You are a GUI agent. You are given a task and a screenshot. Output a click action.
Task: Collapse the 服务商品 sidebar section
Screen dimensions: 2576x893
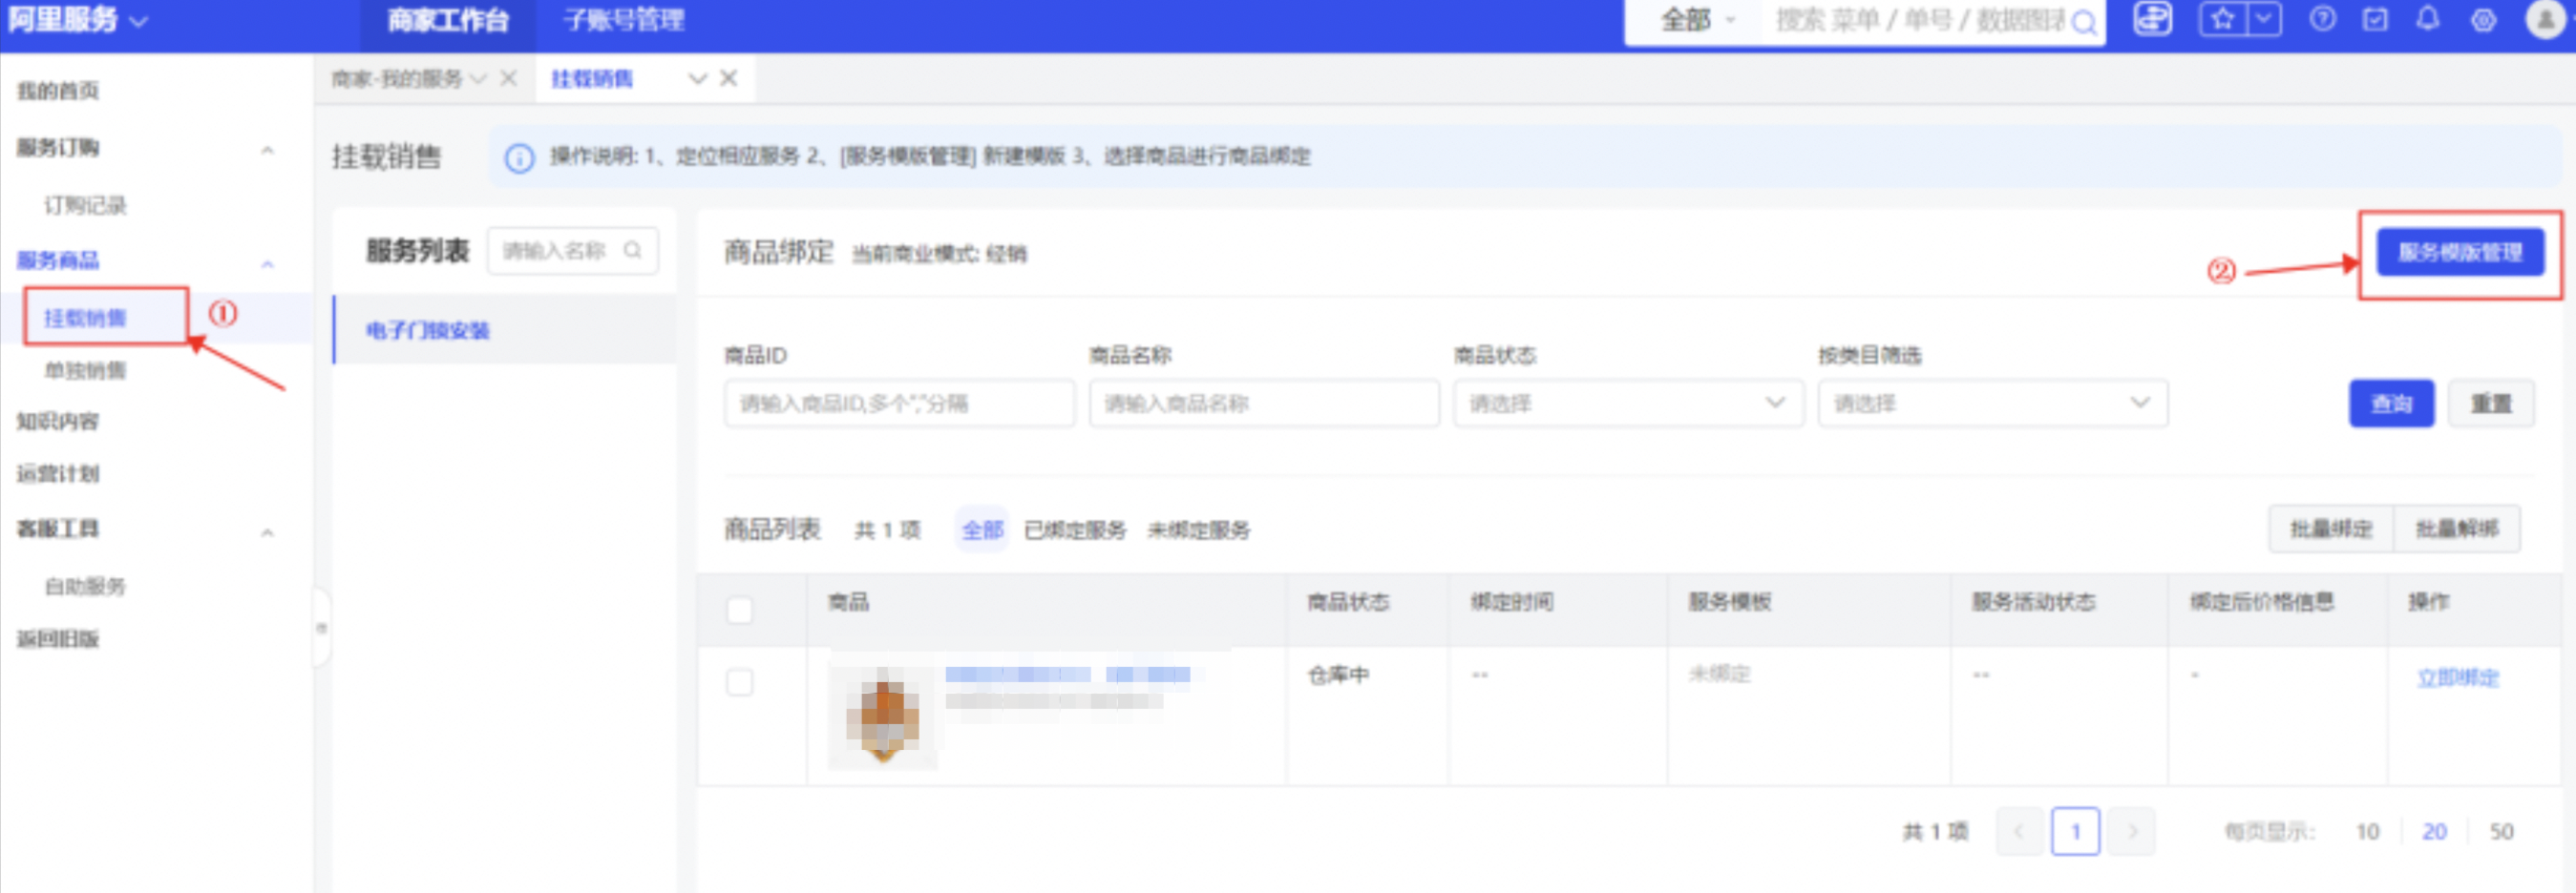pyautogui.click(x=267, y=262)
